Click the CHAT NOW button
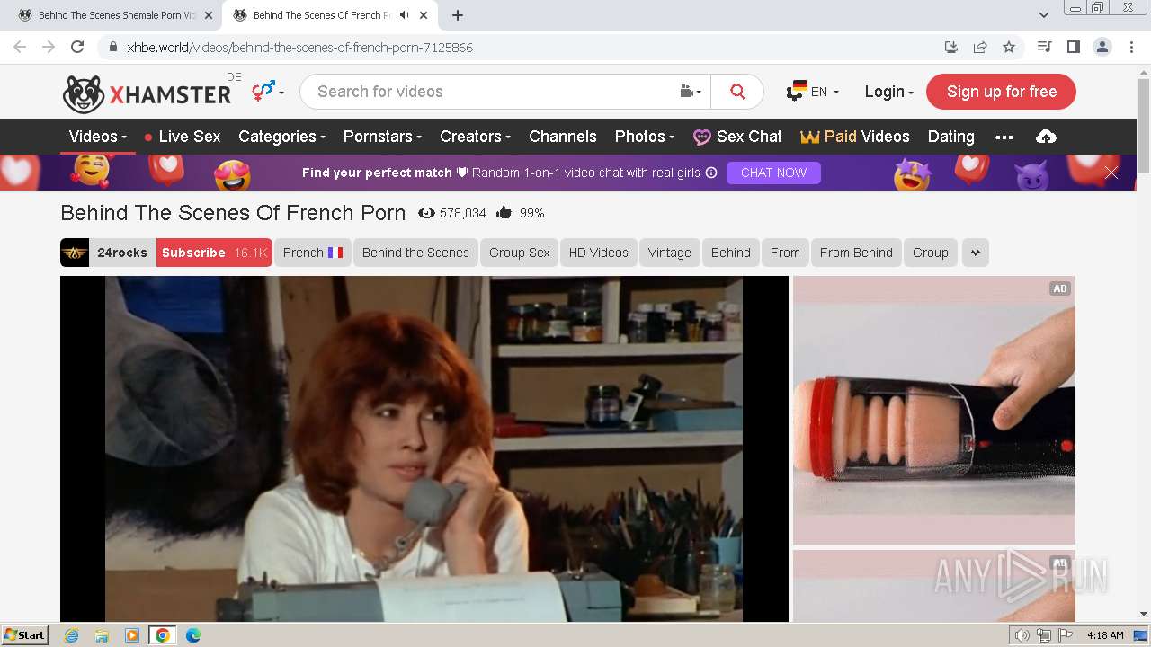The width and height of the screenshot is (1151, 647). click(x=773, y=173)
